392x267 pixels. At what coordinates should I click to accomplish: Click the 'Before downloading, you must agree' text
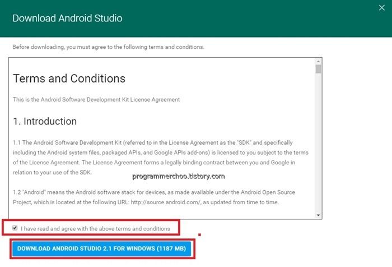pos(108,47)
